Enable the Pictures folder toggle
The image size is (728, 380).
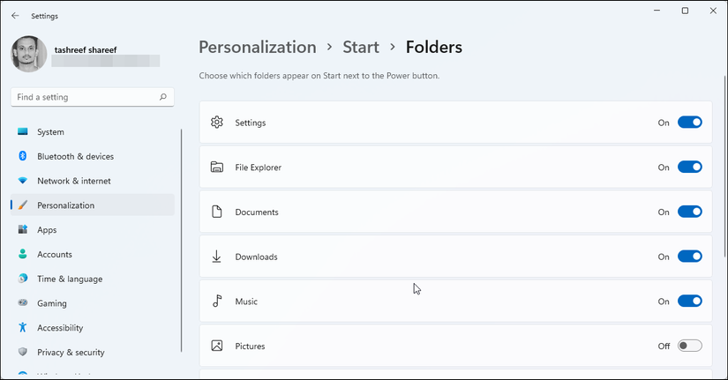[x=689, y=346]
